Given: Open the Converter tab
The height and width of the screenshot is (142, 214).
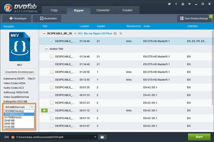Looking at the screenshot, I should 103,10.
